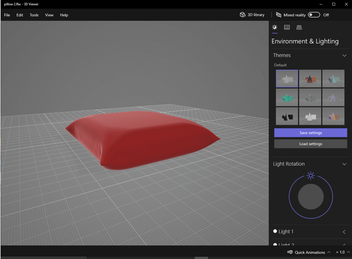Click the Light 1 label
The image size is (352, 259).
coord(286,232)
